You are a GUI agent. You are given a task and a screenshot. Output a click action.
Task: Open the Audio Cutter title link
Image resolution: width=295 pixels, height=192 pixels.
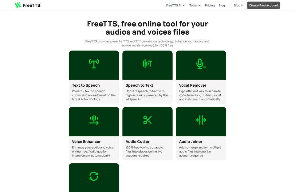tap(138, 142)
